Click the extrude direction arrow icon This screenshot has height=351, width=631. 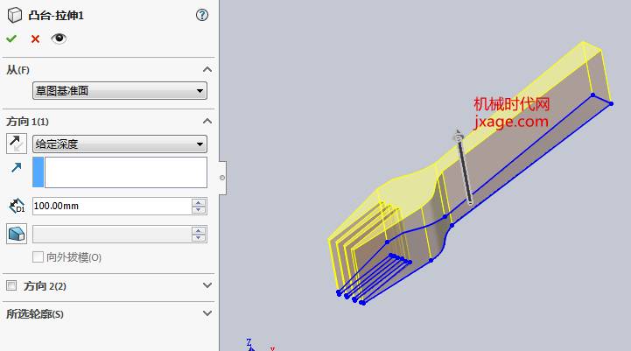click(x=16, y=167)
